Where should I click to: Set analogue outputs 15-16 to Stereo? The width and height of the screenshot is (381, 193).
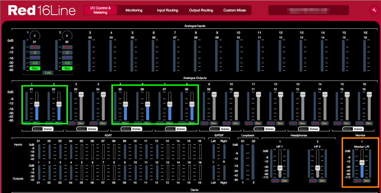point(358,129)
